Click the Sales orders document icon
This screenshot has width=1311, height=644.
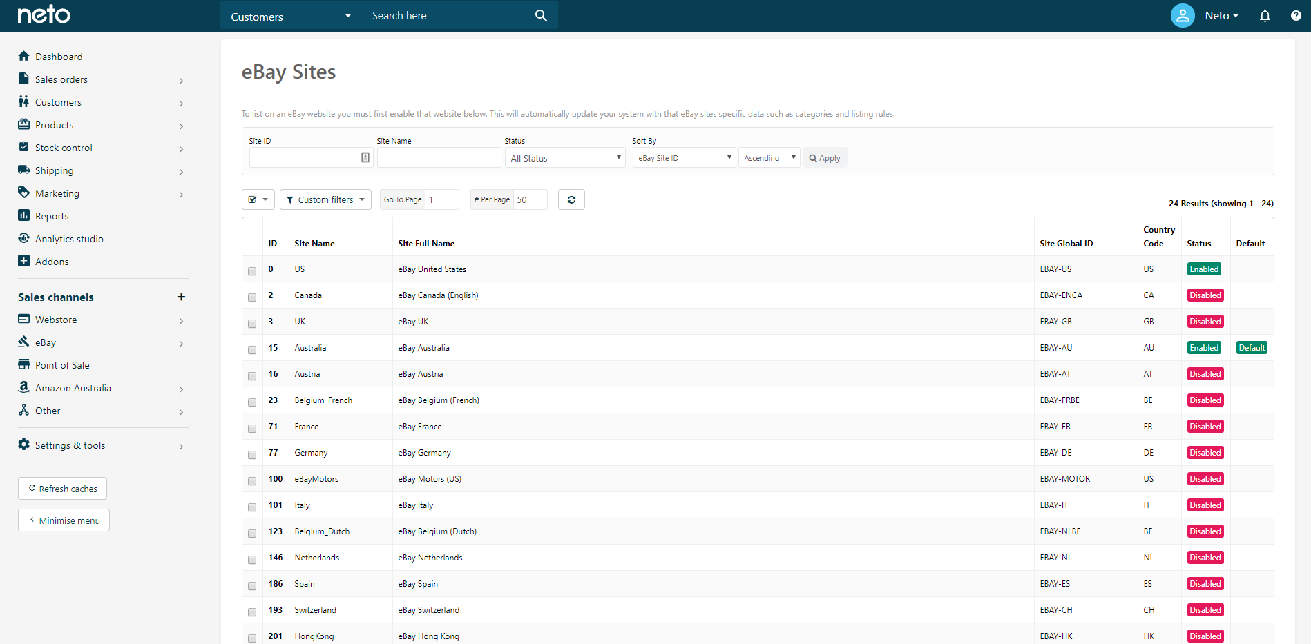pos(24,79)
